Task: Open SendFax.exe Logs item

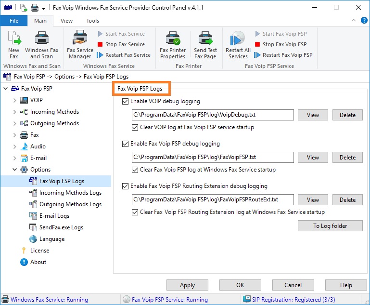Action: click(56, 227)
